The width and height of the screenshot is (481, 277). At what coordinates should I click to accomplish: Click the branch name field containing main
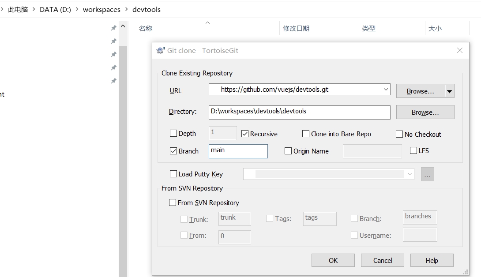click(238, 151)
